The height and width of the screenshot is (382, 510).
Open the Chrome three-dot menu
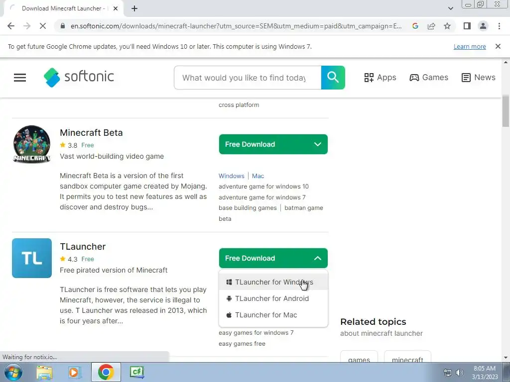(x=499, y=26)
